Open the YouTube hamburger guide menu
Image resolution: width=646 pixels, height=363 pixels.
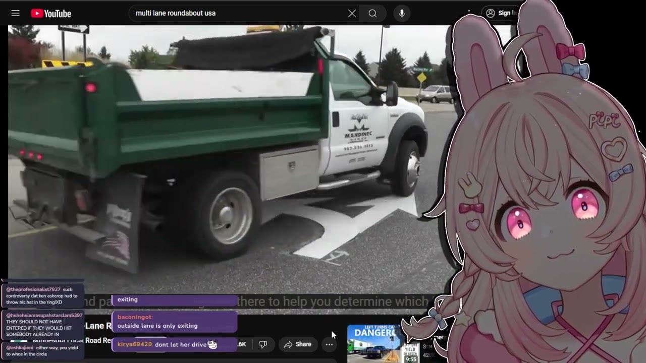pos(16,14)
